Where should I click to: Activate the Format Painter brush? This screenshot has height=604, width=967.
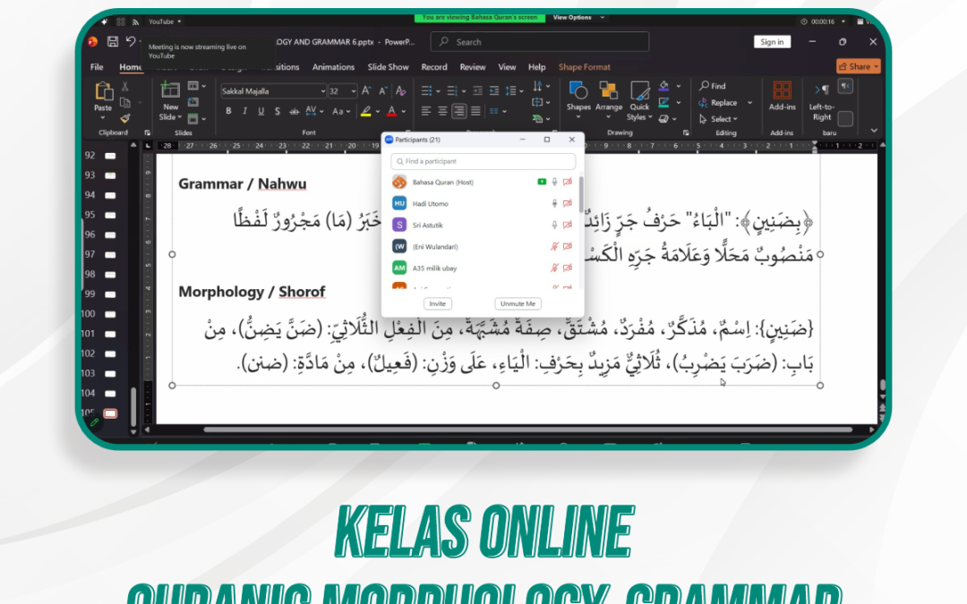click(125, 118)
